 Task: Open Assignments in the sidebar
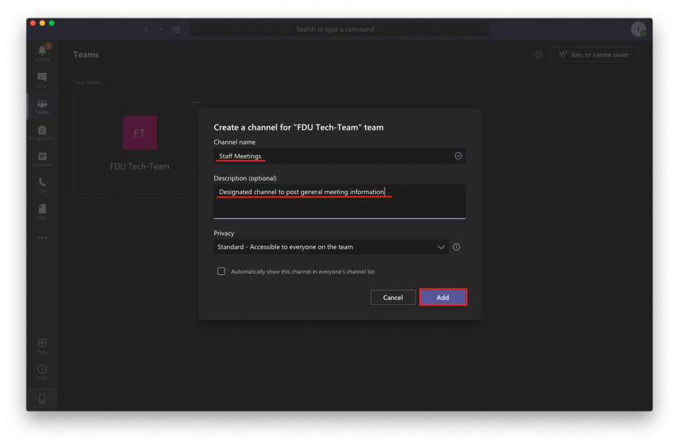[x=42, y=133]
